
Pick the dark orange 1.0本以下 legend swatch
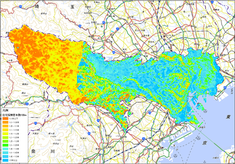coord(5,118)
